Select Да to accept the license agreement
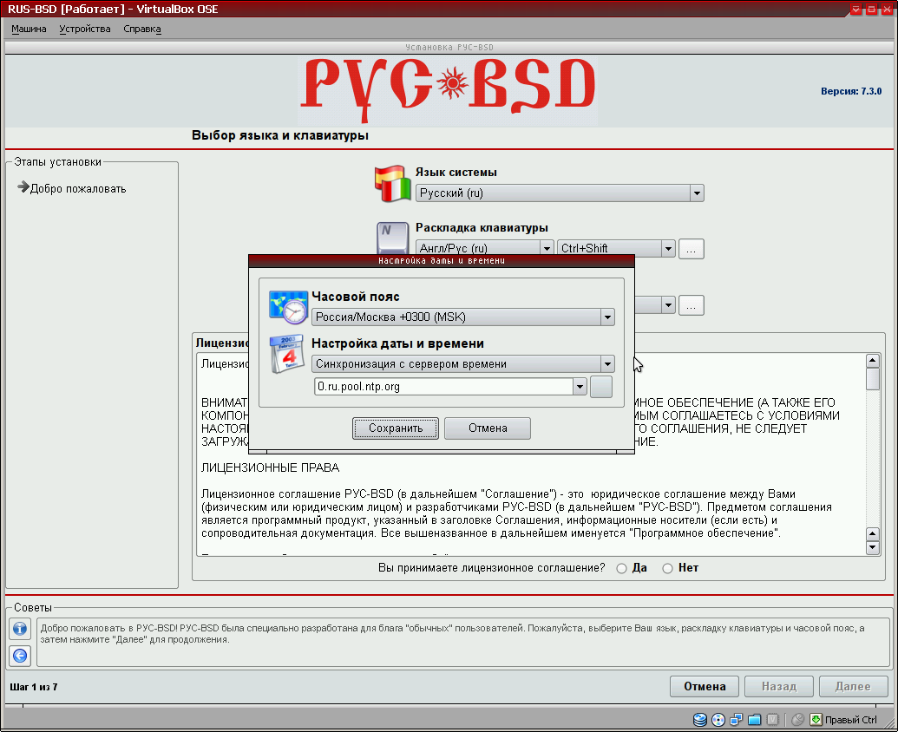Image resolution: width=898 pixels, height=732 pixels. pyautogui.click(x=621, y=568)
